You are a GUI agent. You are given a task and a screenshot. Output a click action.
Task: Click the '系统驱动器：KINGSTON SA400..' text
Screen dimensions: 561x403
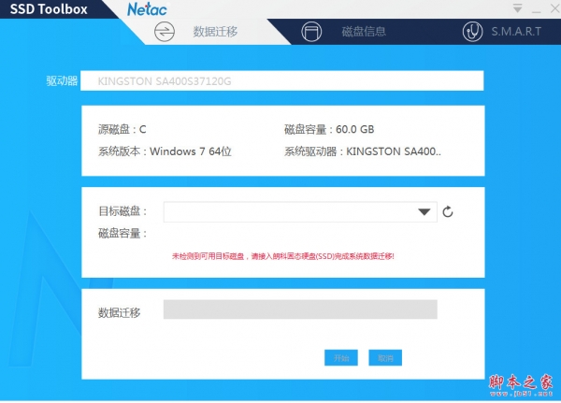point(363,151)
